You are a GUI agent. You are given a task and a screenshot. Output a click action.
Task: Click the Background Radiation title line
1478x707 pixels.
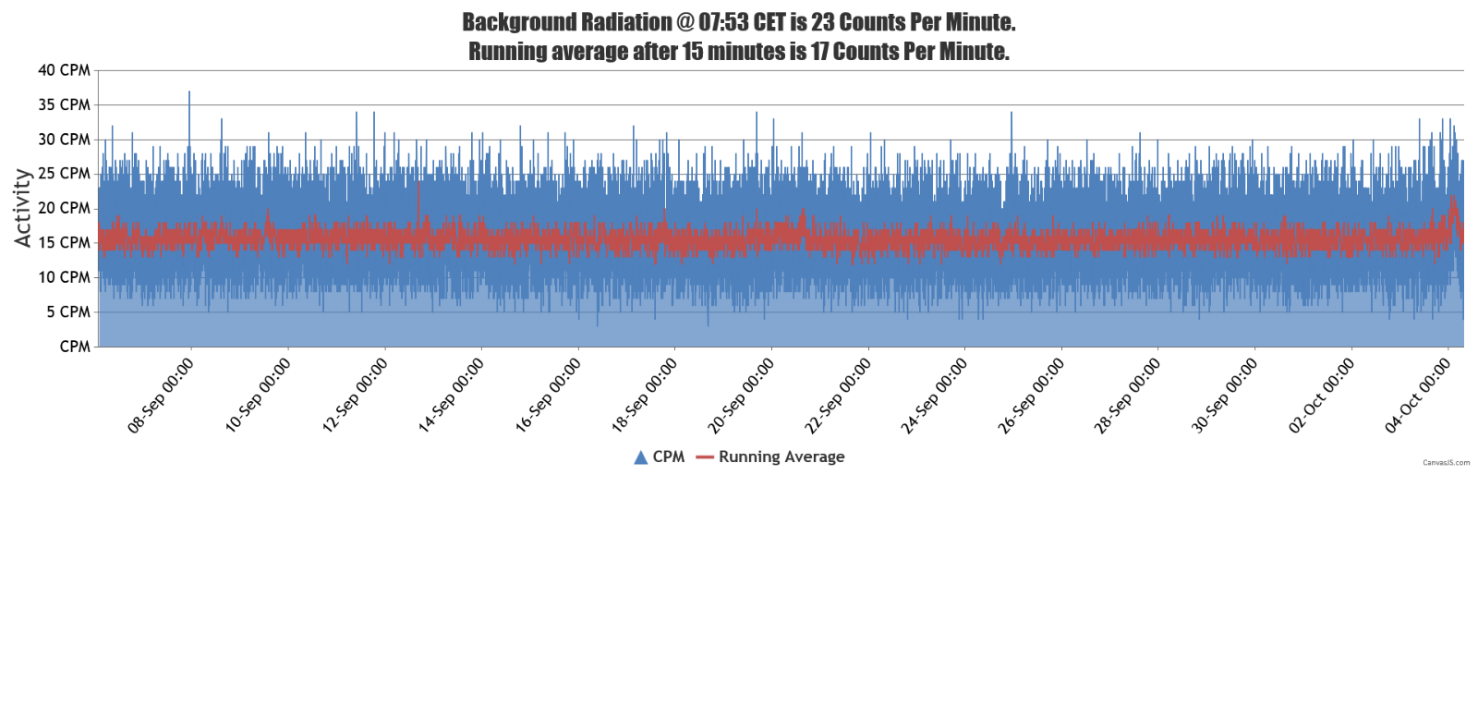tap(738, 22)
